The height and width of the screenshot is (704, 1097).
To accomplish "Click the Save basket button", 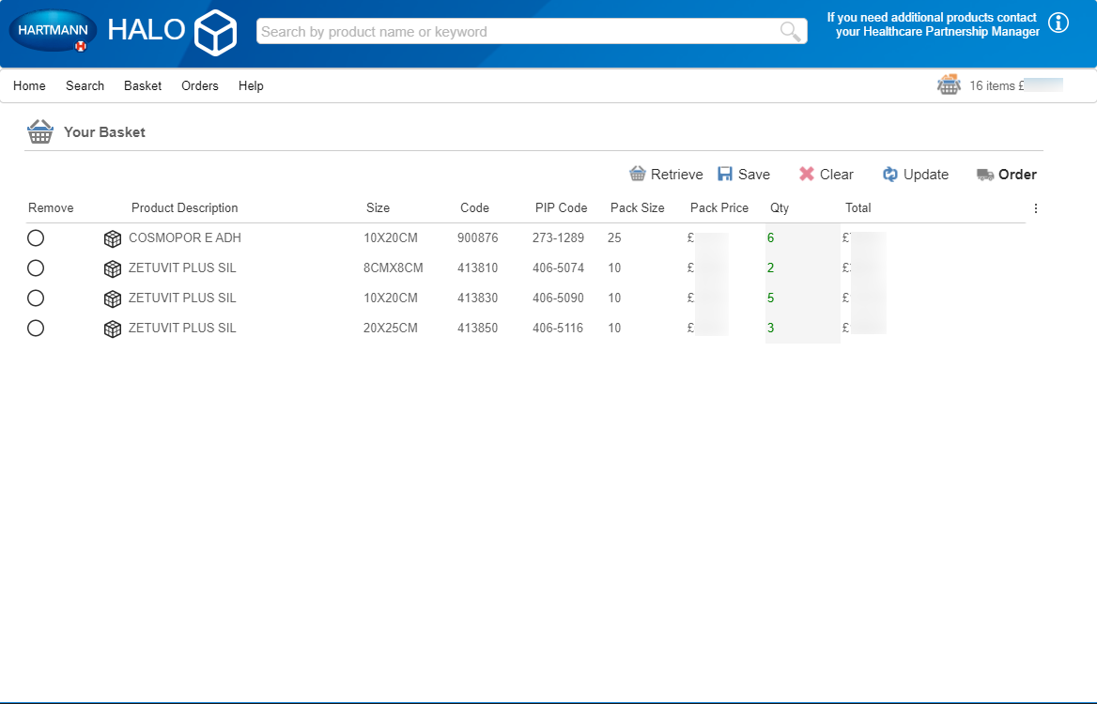I will [x=744, y=174].
